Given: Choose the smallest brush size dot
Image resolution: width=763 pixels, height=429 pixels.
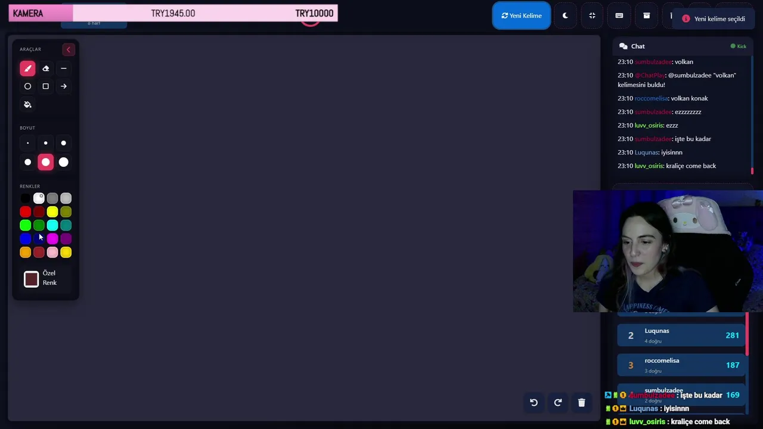Looking at the screenshot, I should [x=27, y=143].
